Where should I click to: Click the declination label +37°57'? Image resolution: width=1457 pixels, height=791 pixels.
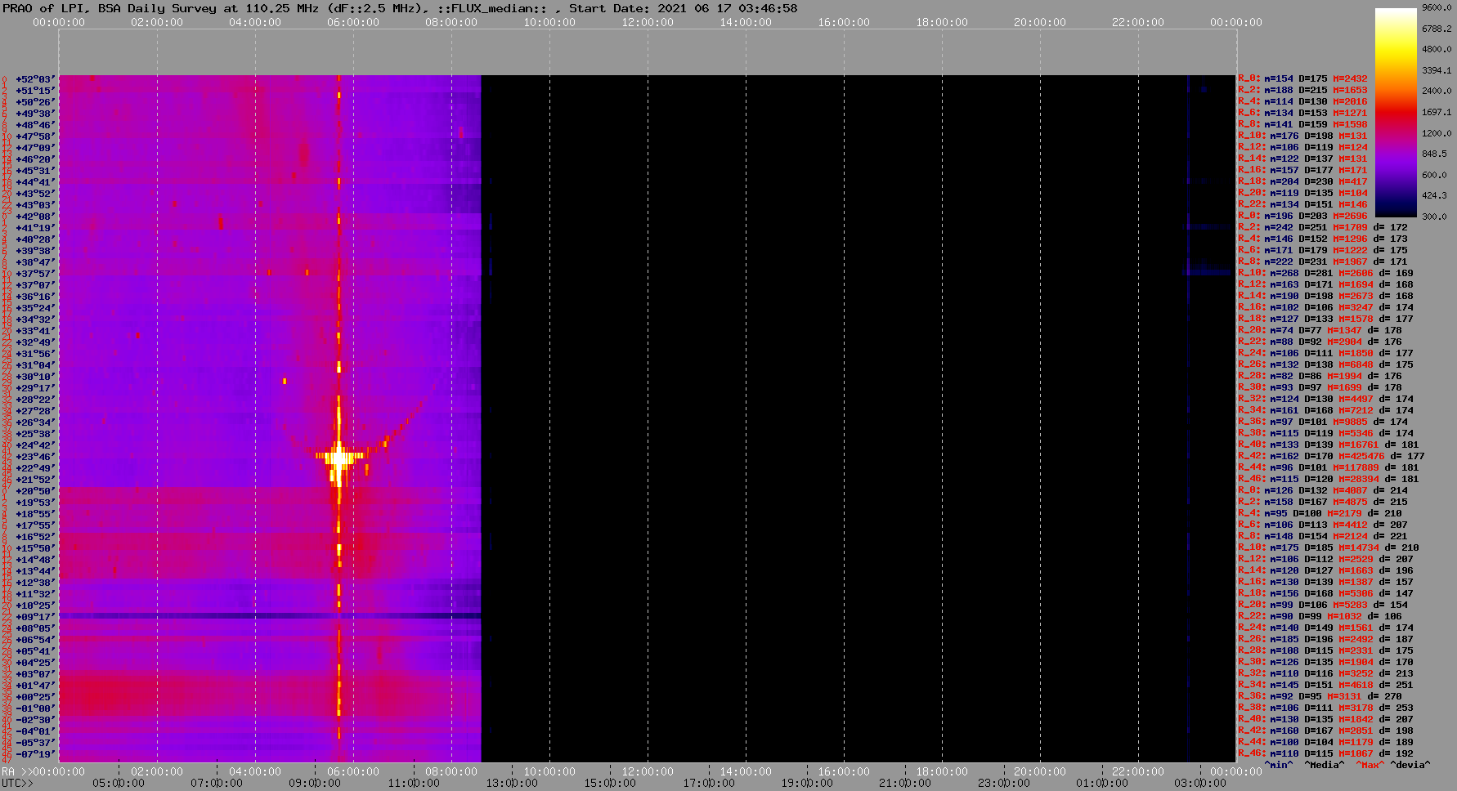(35, 274)
